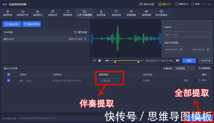Expand the 批量提取 dropdown
214x123 pixels.
pos(184,68)
